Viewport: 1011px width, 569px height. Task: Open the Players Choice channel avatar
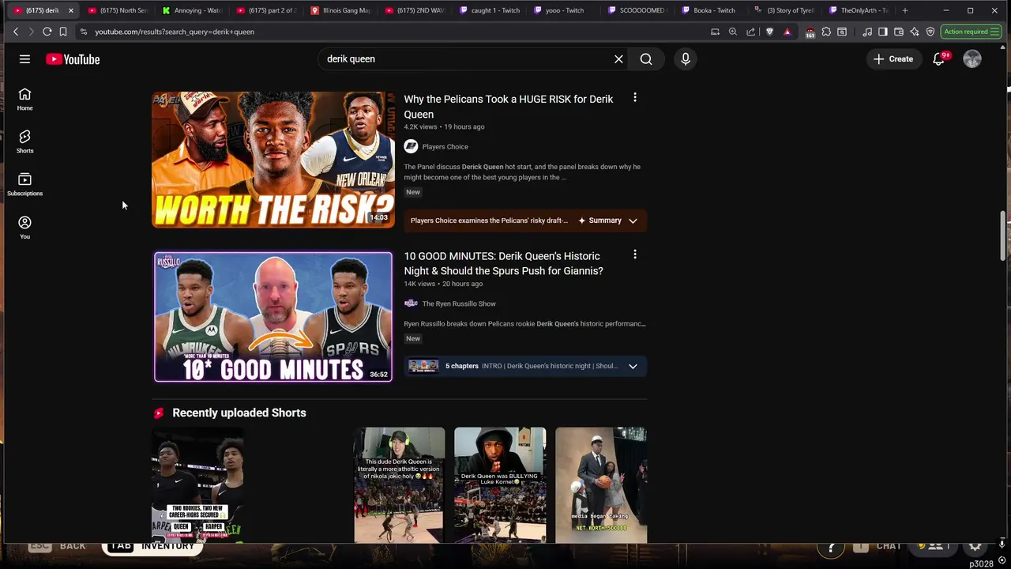pos(411,146)
